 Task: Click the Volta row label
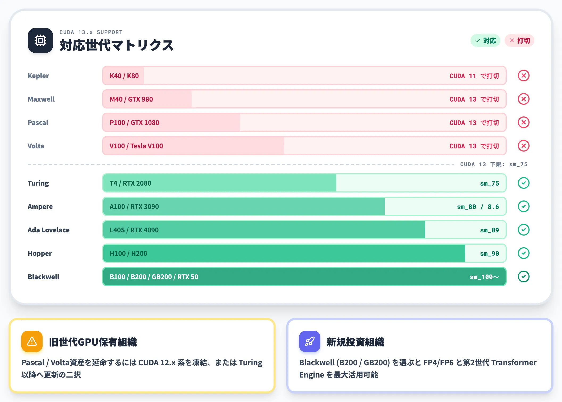[36, 146]
